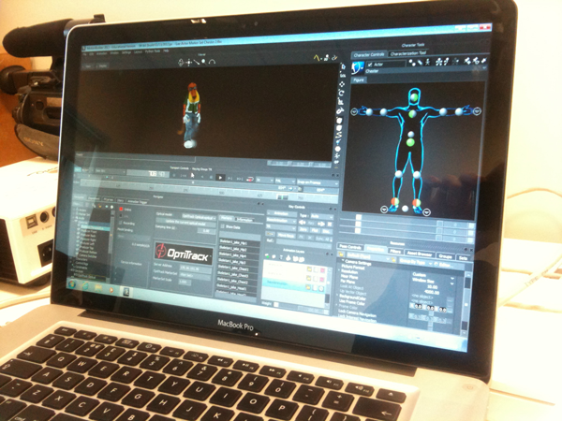Select the Scale tool in viewer side toolbar
Viewport: 562px width, 421px height.
341,102
